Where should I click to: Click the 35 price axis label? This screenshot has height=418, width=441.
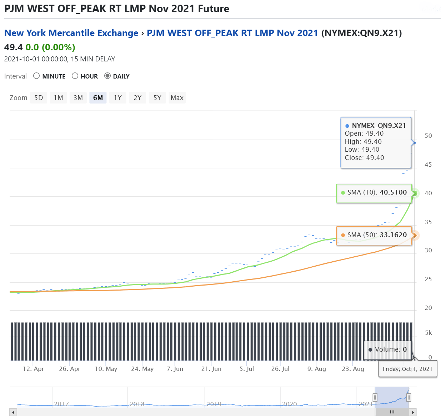point(429,222)
